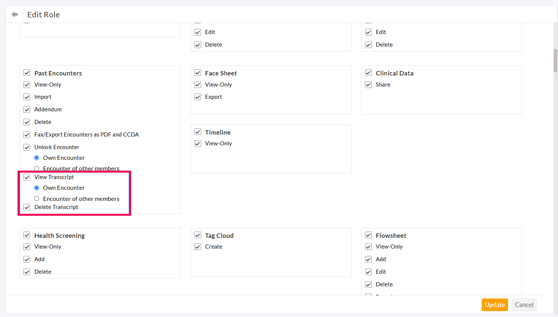Toggle the View Transcript checkbox

(x=27, y=177)
